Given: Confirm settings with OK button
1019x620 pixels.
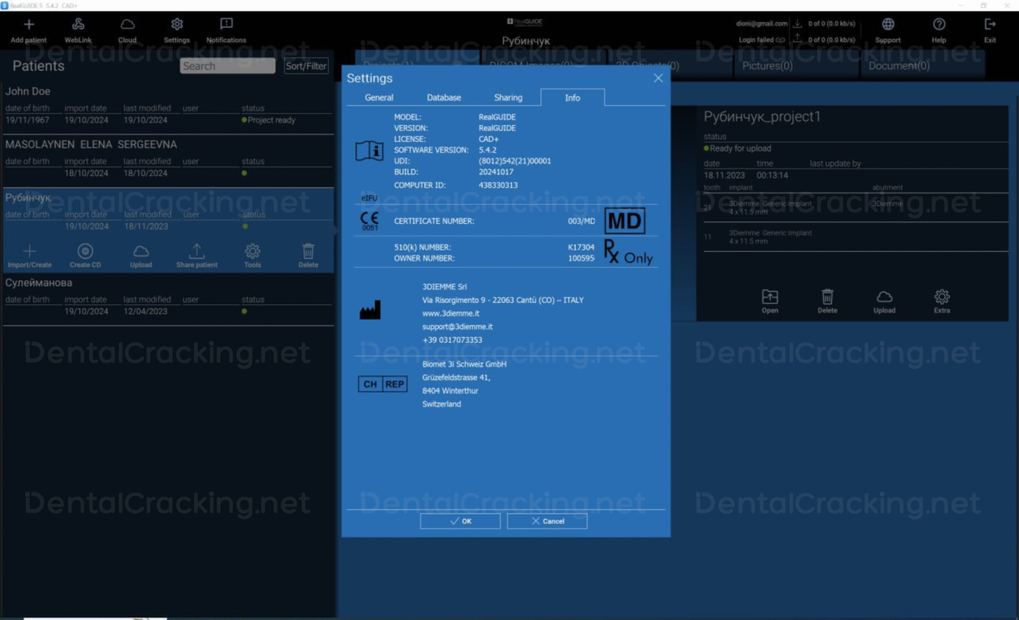Looking at the screenshot, I should click(460, 521).
